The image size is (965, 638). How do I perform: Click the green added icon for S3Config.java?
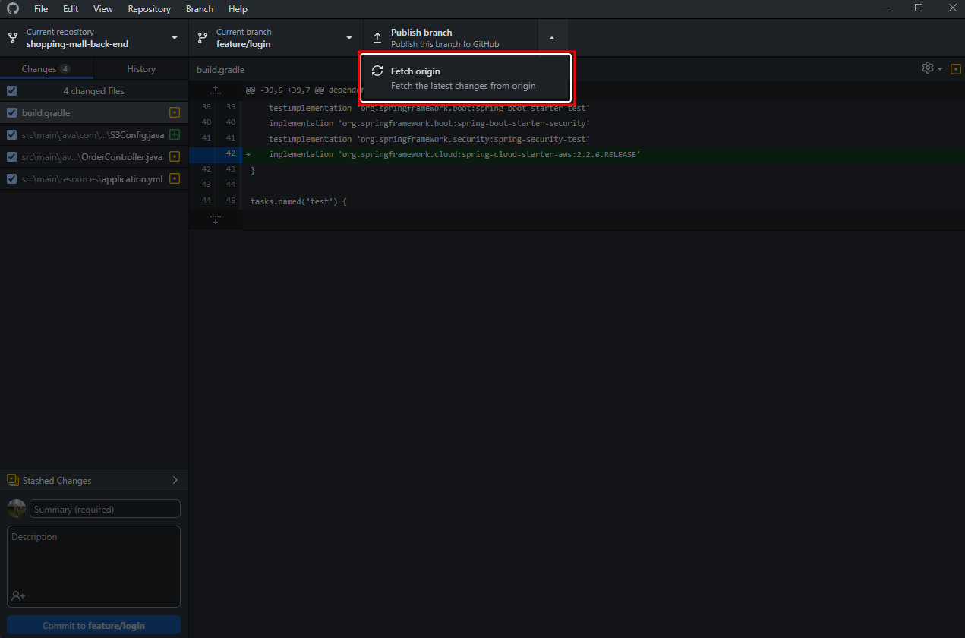[175, 135]
